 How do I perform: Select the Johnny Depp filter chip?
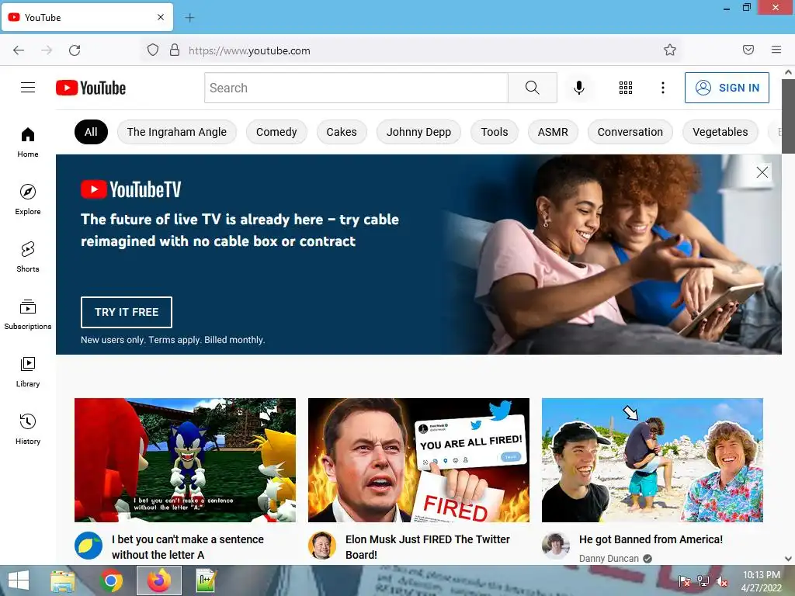click(x=418, y=132)
